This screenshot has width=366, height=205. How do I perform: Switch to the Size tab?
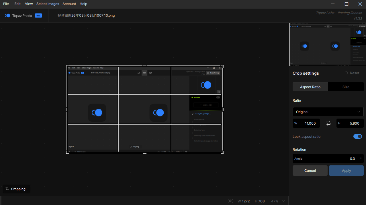click(346, 87)
